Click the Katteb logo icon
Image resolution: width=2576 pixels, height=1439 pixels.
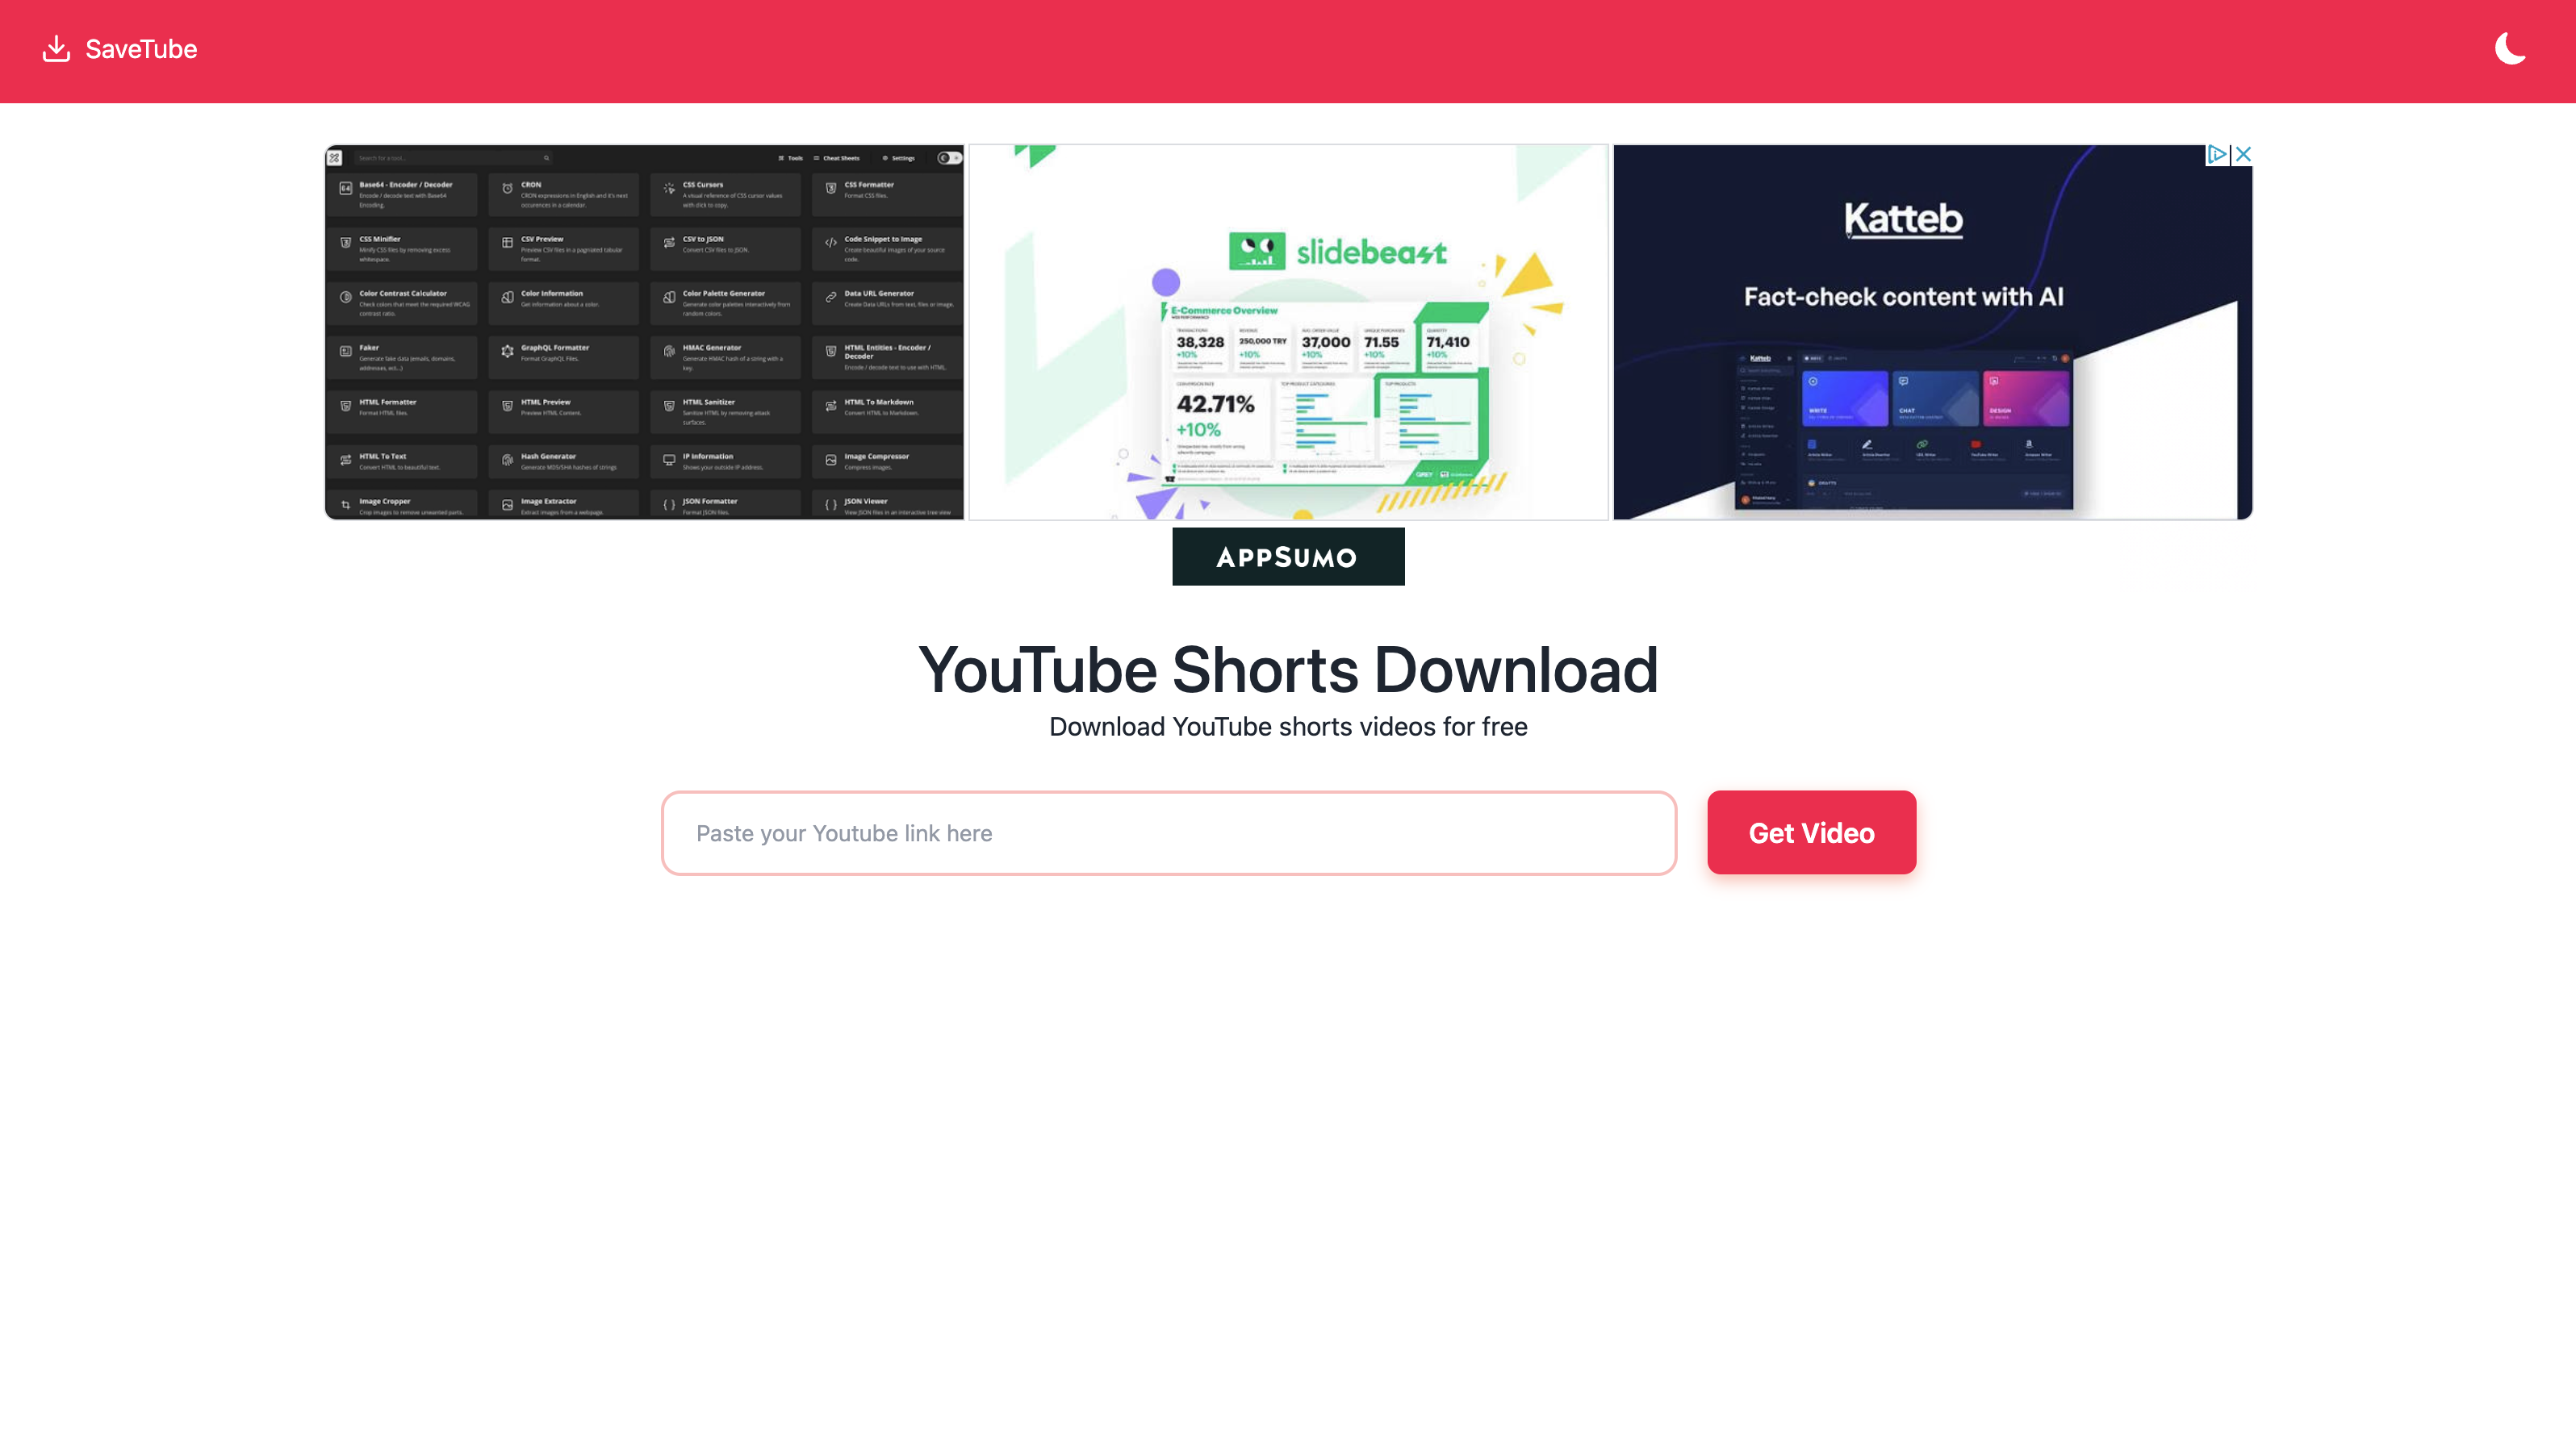pyautogui.click(x=1902, y=219)
